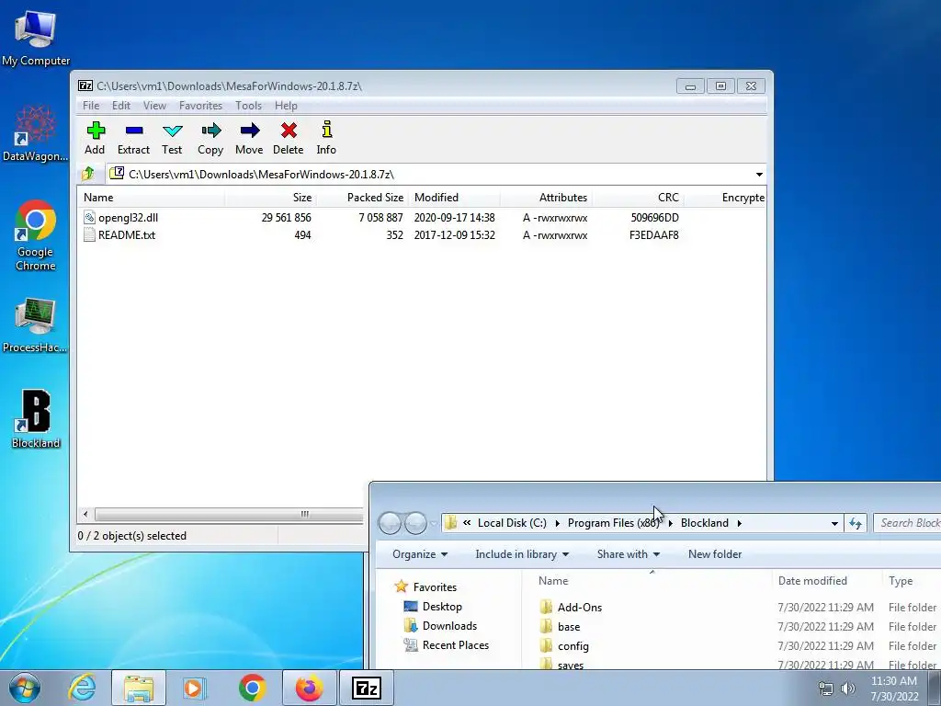Open the Share with dropdown
Image resolution: width=941 pixels, height=706 pixels.
click(x=629, y=554)
